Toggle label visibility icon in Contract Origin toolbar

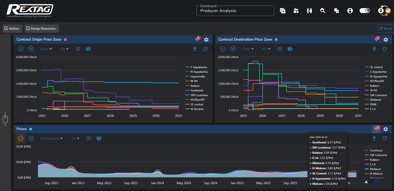coord(88,49)
